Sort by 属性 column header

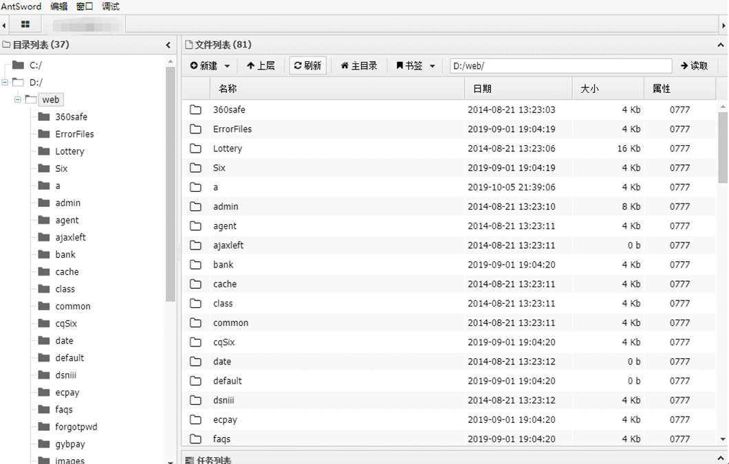click(x=679, y=89)
